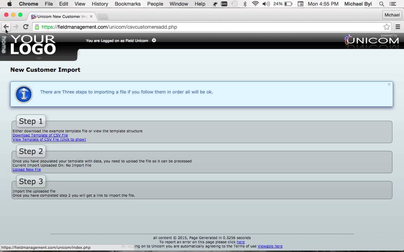Click the browser back arrow button

click(x=6, y=27)
